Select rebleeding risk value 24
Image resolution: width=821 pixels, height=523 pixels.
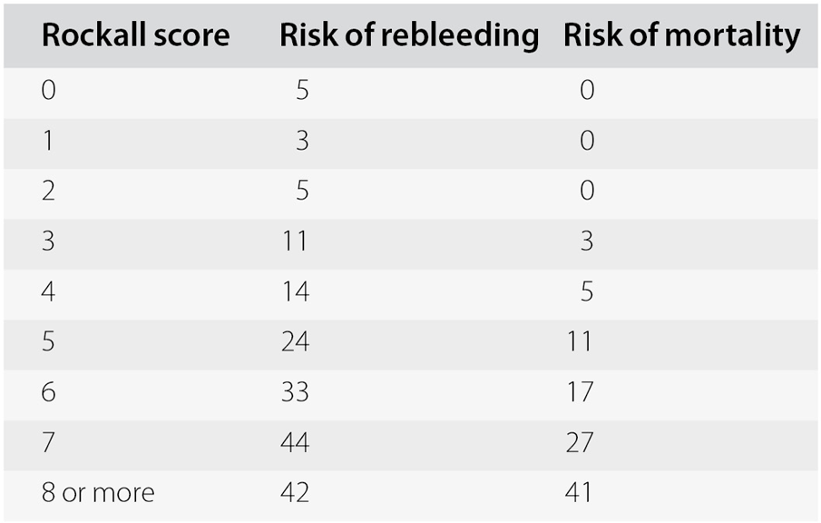[295, 341]
